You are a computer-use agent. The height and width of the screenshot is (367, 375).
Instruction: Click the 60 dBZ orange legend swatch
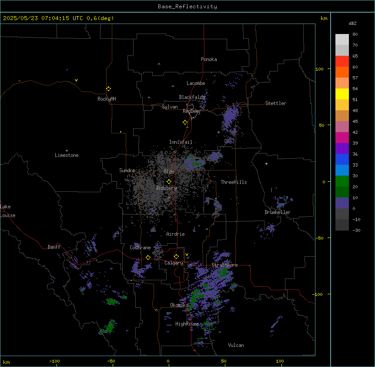pyautogui.click(x=342, y=72)
